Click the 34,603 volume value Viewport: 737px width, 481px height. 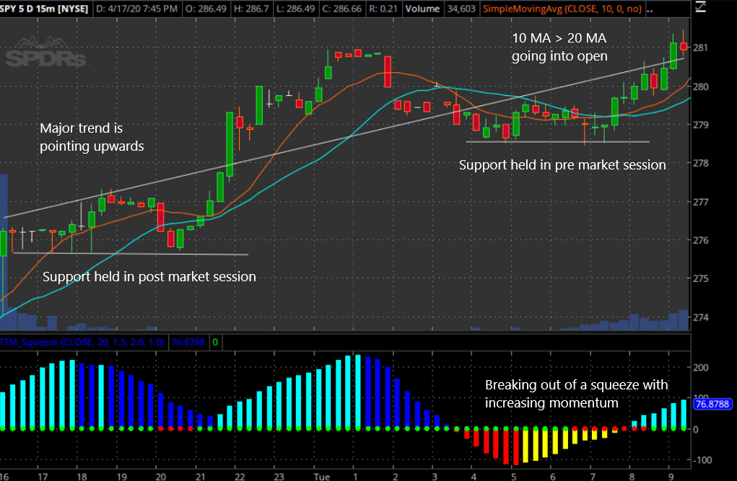coord(461,9)
